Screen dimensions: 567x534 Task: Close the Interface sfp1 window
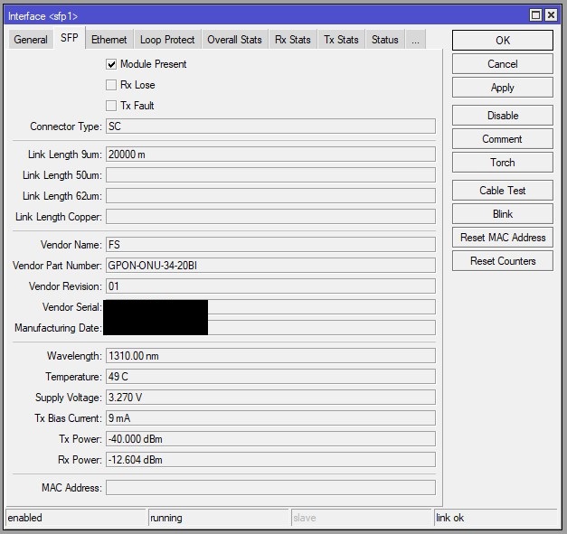551,15
